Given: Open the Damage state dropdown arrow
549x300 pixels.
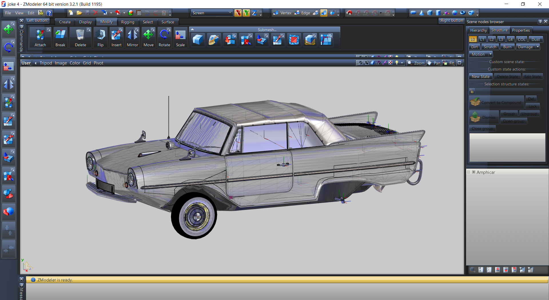Looking at the screenshot, I should [x=538, y=47].
